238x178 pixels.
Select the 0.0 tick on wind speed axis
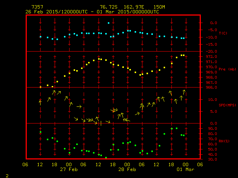213,123
